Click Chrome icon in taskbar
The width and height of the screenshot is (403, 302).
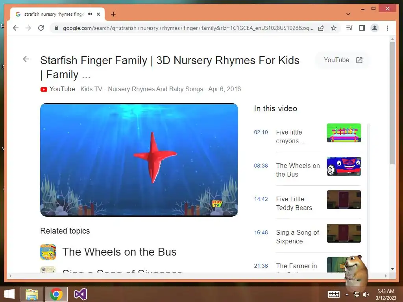pos(56,294)
